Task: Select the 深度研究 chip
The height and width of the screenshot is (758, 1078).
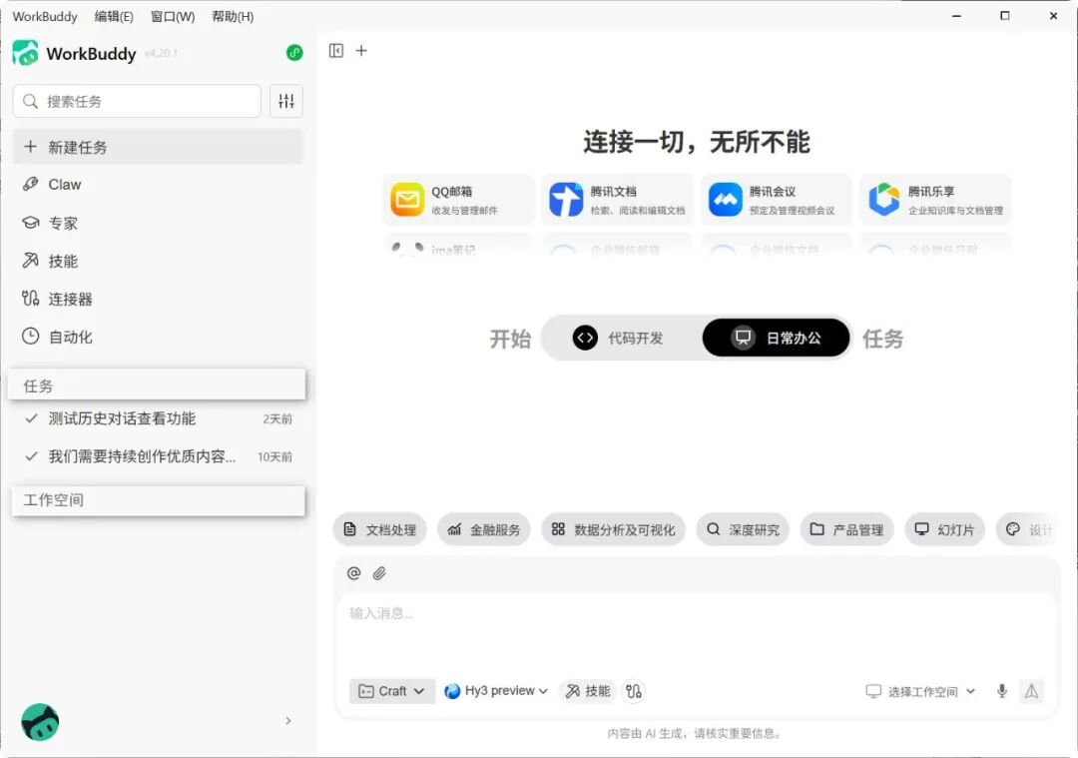Action: (x=744, y=529)
